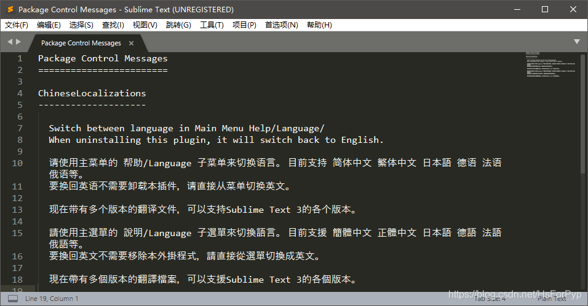
Task: Open the 选择(S) menu
Action: pyautogui.click(x=81, y=25)
